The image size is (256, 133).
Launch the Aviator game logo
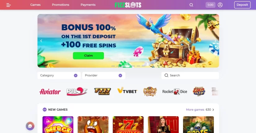point(50,91)
